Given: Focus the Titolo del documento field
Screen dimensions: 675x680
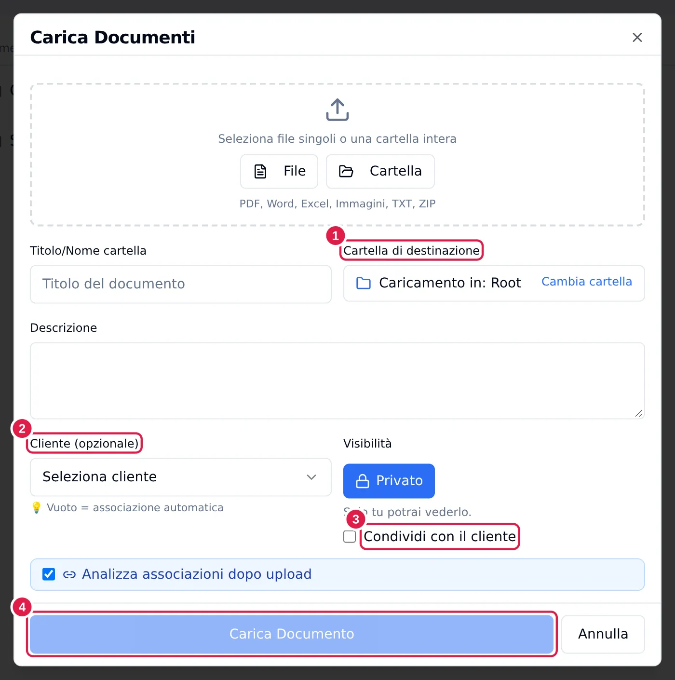Looking at the screenshot, I should [181, 284].
